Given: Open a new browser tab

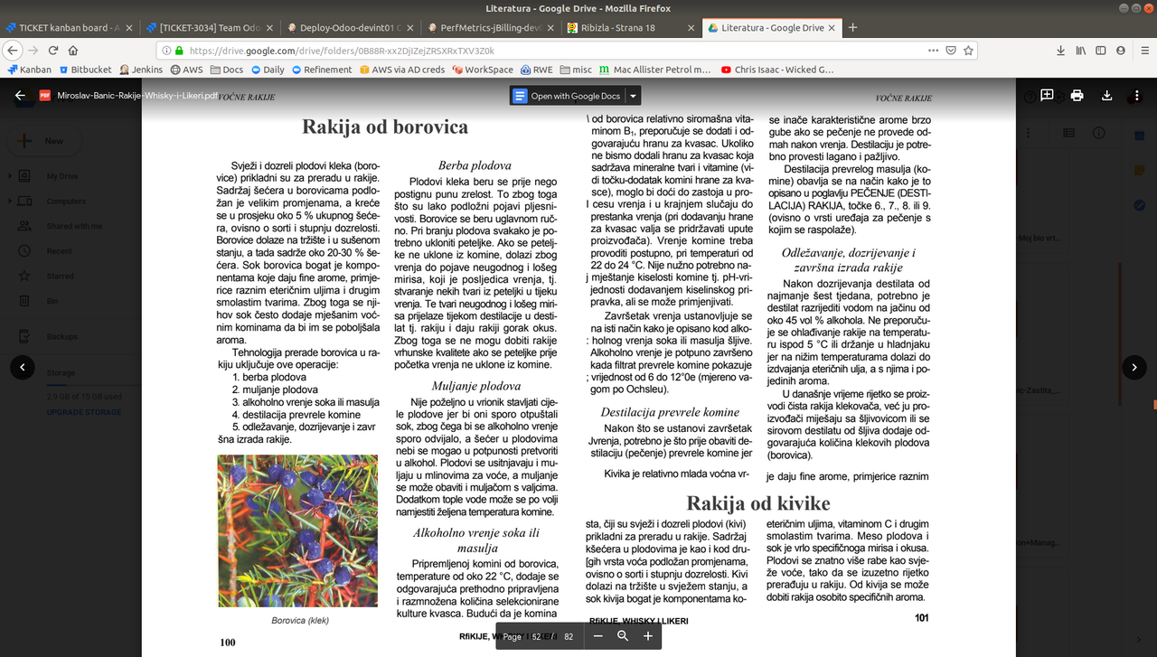Looking at the screenshot, I should tap(851, 27).
